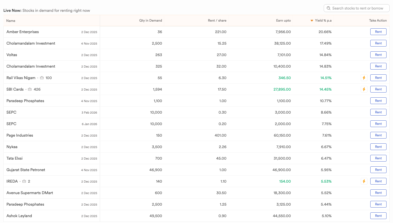
Task: Click the orange sort arrow beside Yield % p.a
Action: coord(312,21)
